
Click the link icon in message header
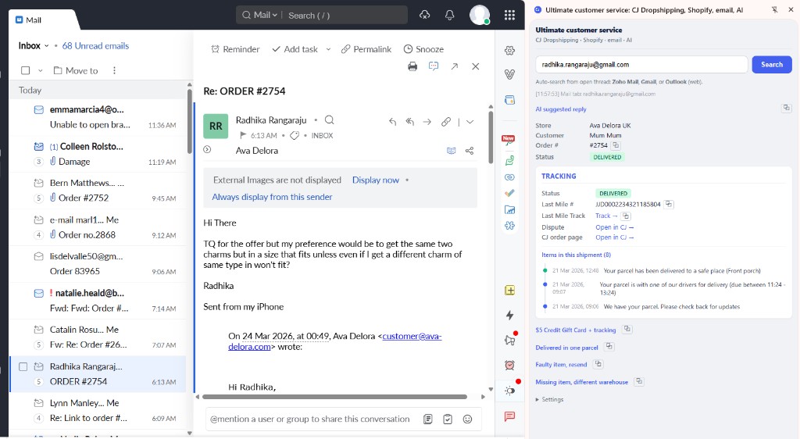click(x=446, y=122)
